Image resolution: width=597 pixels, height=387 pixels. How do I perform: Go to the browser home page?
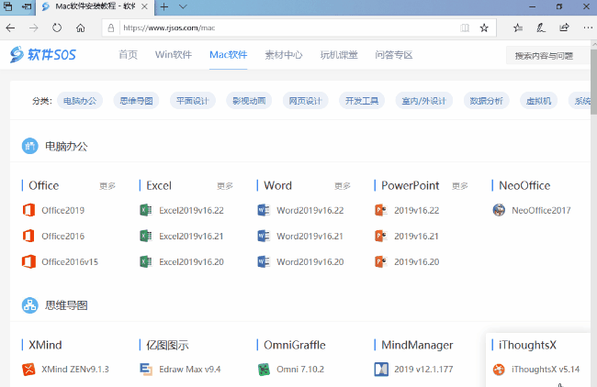click(x=80, y=28)
